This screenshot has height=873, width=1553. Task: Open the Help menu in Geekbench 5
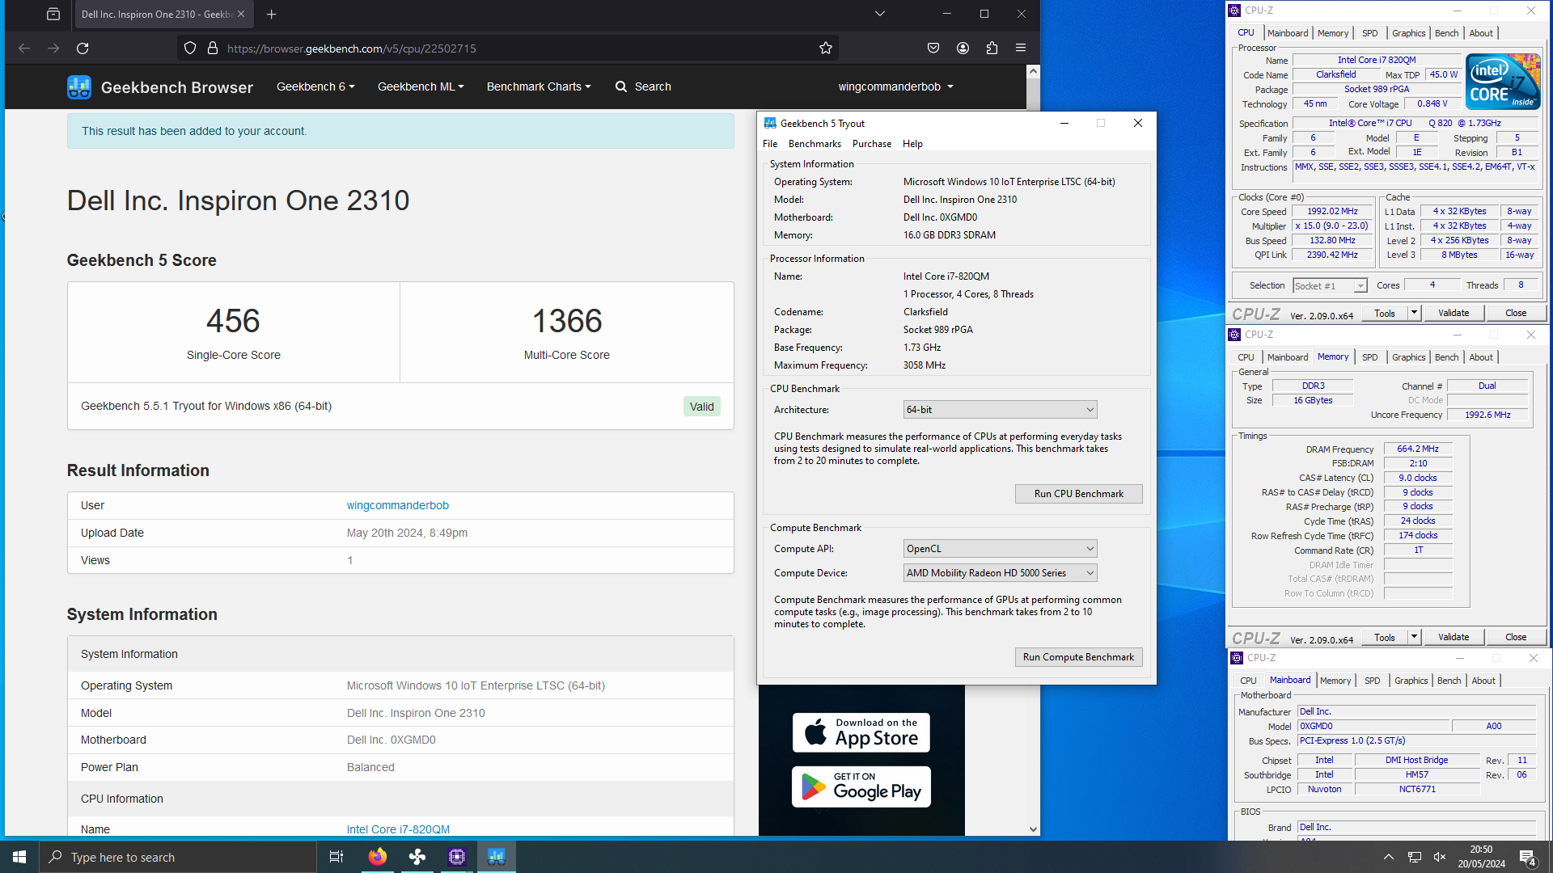click(912, 144)
